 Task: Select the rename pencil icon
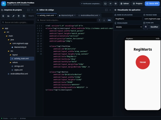(x=13, y=16)
